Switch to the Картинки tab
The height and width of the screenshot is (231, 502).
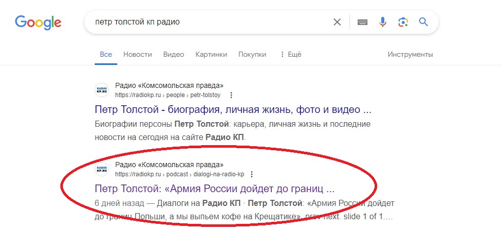tap(211, 55)
